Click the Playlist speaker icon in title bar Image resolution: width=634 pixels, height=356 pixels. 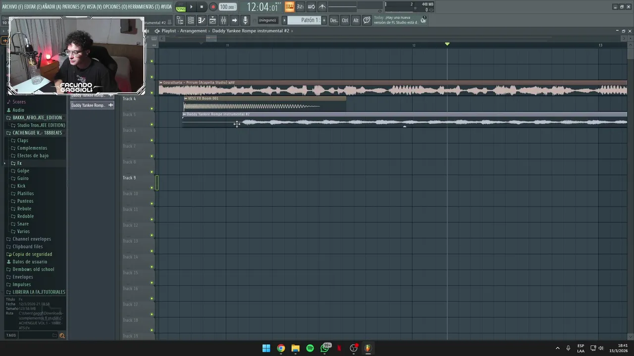tap(157, 31)
